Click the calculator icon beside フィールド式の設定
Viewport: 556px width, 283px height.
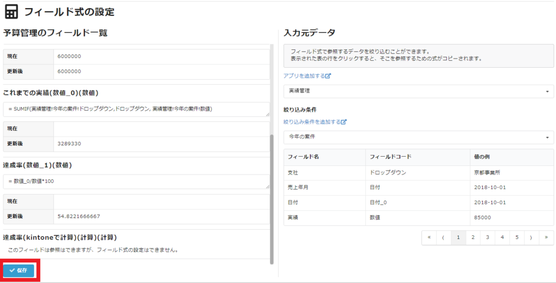pos(11,12)
